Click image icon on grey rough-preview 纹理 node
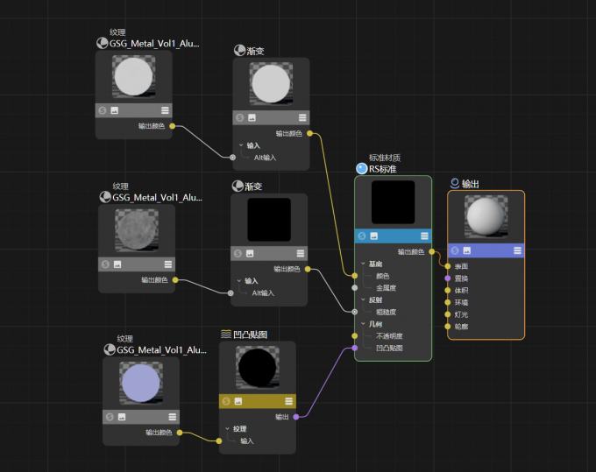The image size is (596, 472). 117,264
